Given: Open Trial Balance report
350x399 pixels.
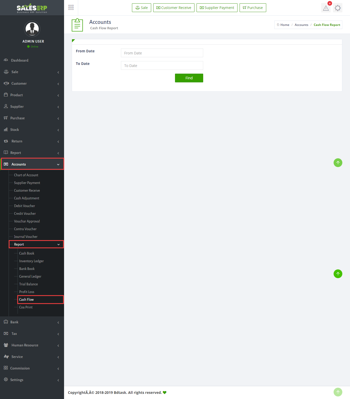Looking at the screenshot, I should pyautogui.click(x=28, y=284).
